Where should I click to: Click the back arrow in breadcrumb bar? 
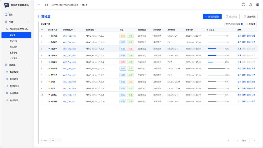pos(39,5)
